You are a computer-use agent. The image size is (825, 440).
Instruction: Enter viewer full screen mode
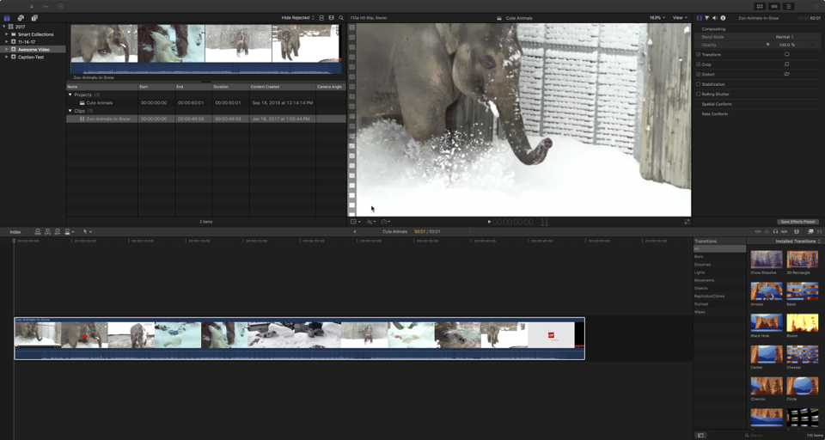click(687, 222)
